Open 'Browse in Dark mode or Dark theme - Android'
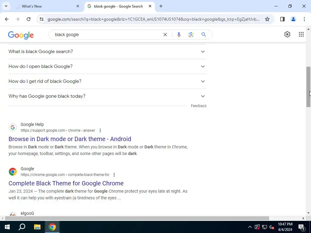The width and height of the screenshot is (311, 233). pyautogui.click(x=70, y=139)
